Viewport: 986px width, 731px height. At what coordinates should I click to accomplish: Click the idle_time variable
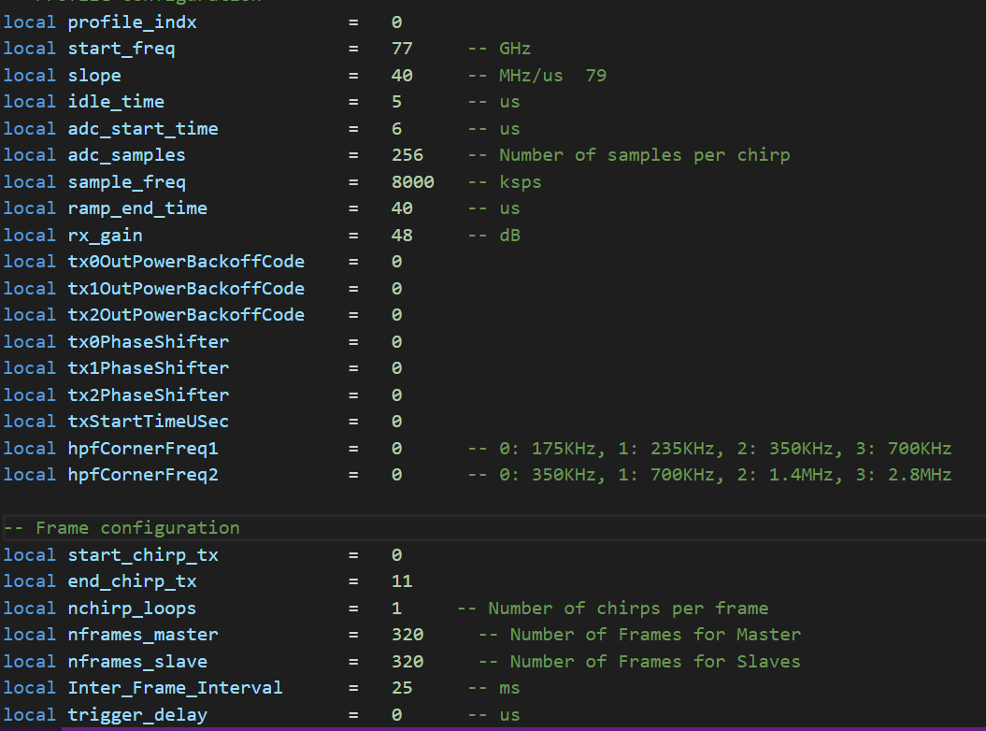116,101
